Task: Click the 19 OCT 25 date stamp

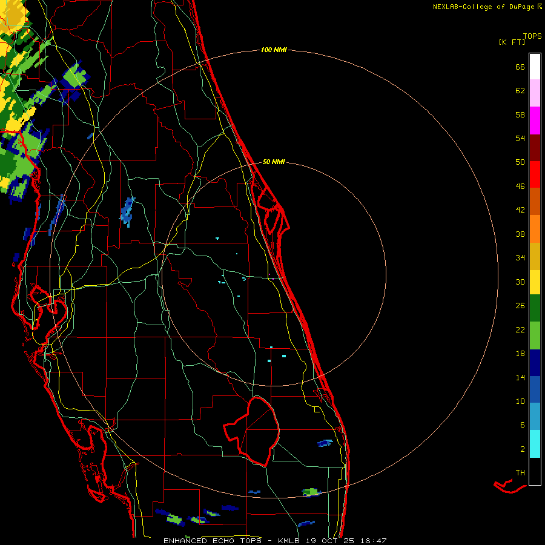Action: 329,541
